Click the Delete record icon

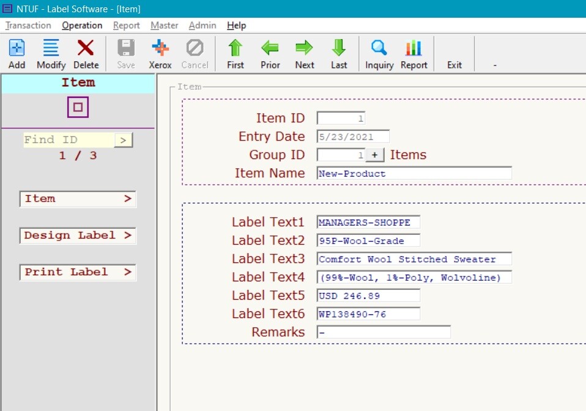[x=86, y=52]
